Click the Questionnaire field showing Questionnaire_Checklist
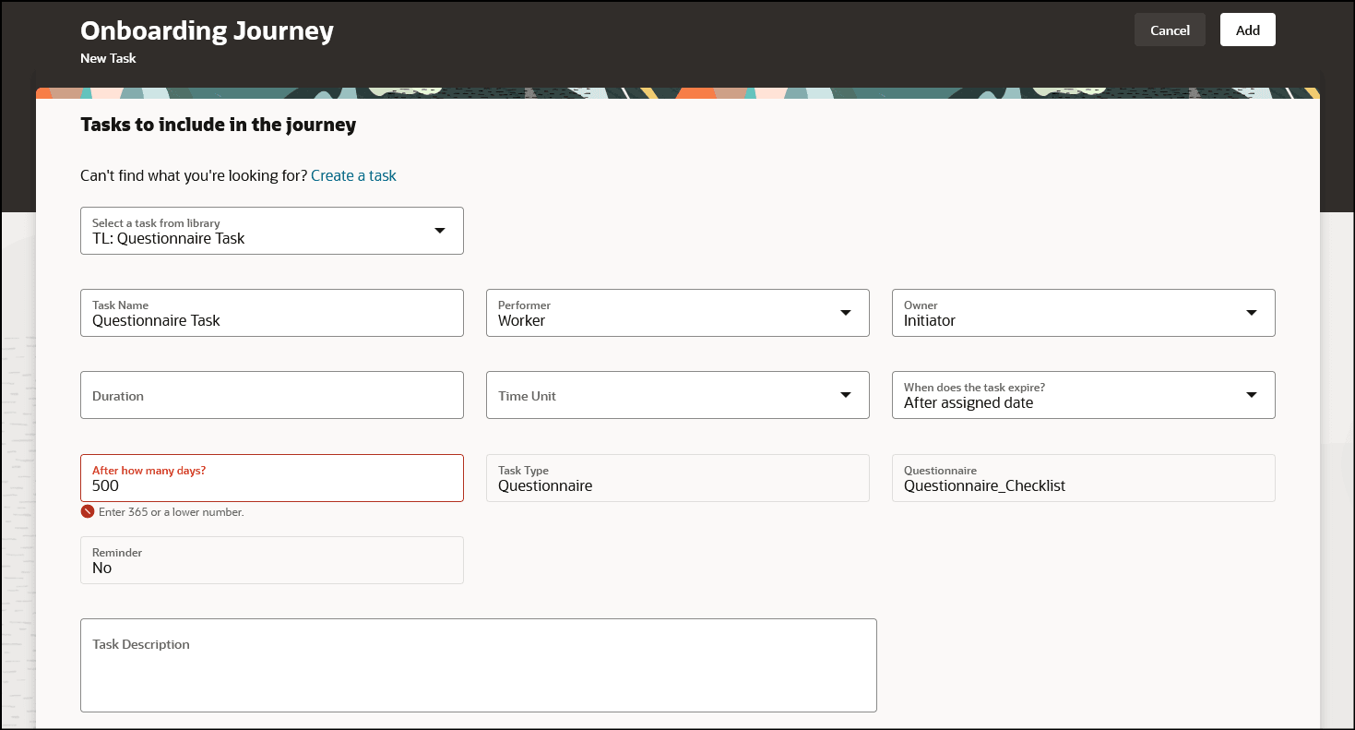 [1084, 478]
